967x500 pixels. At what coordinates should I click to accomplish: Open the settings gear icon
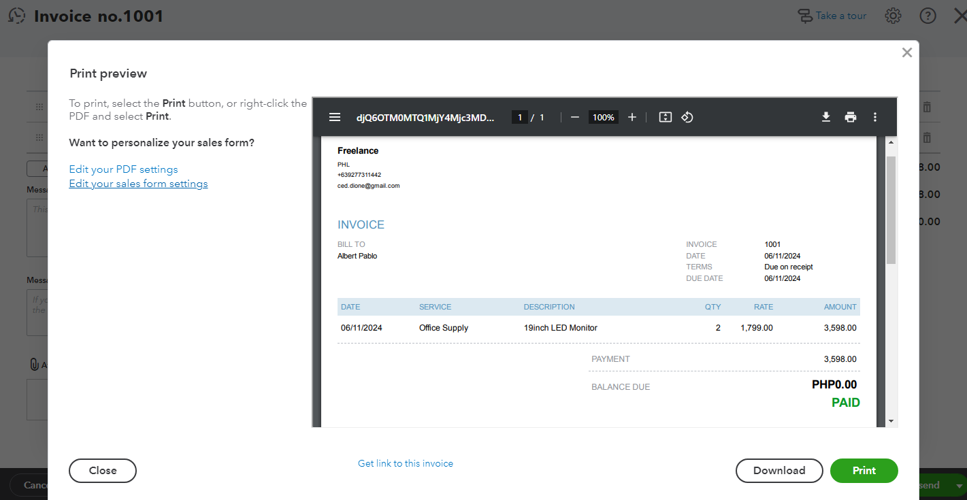click(x=893, y=16)
